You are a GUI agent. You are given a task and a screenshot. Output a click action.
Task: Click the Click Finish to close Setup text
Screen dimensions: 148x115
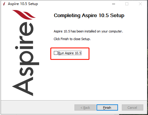pyautogui.click(x=72, y=39)
